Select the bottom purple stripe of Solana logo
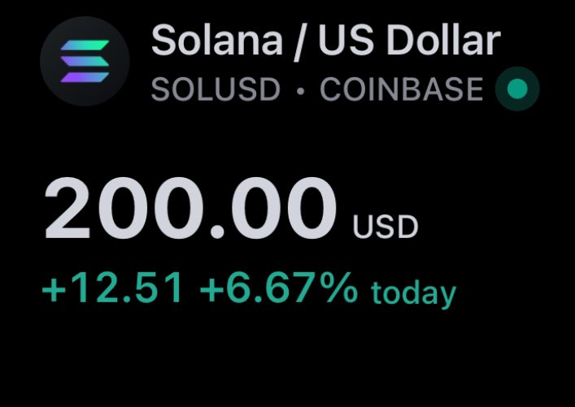This screenshot has height=407, width=575. [x=85, y=77]
